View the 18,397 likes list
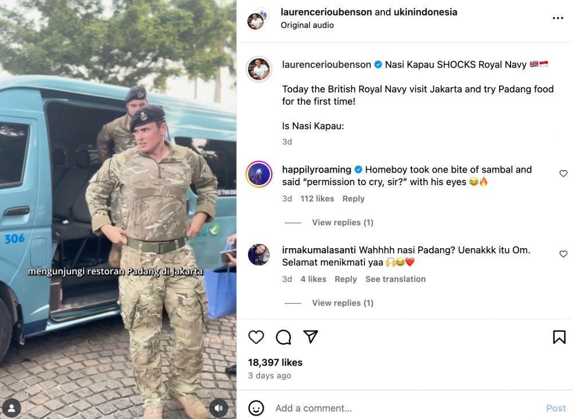Viewport: 573px width, 419px height. 275,362
